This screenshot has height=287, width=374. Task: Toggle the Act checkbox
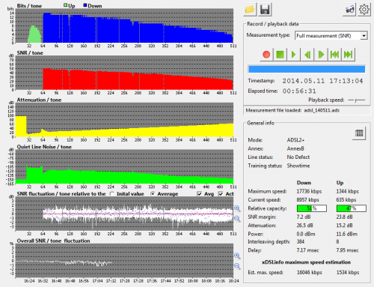tap(221, 194)
